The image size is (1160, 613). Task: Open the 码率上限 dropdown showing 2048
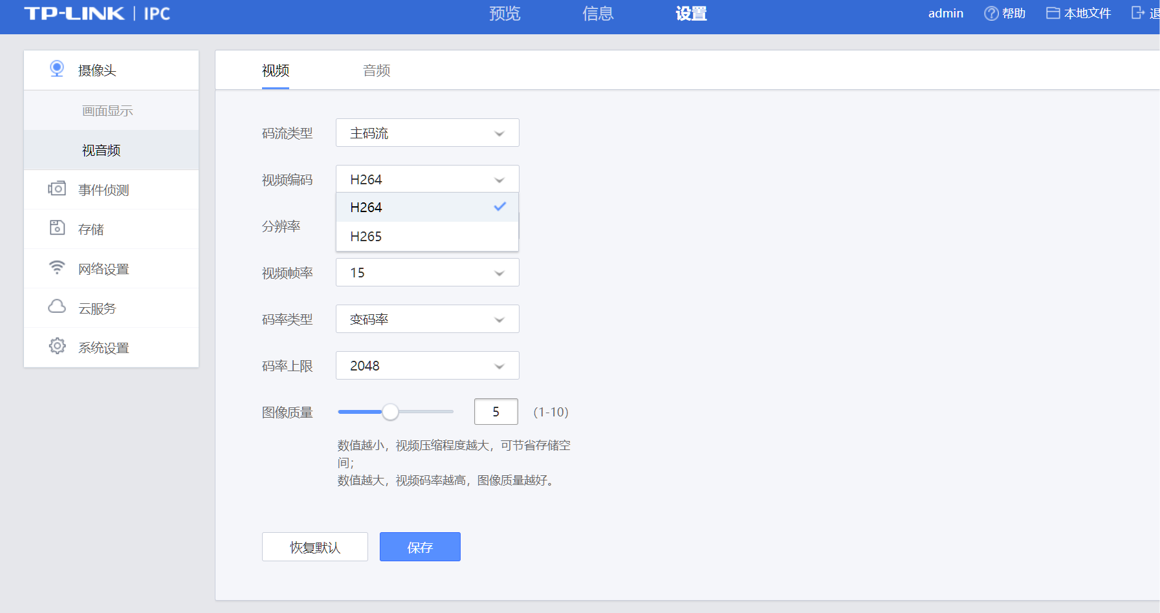(428, 365)
